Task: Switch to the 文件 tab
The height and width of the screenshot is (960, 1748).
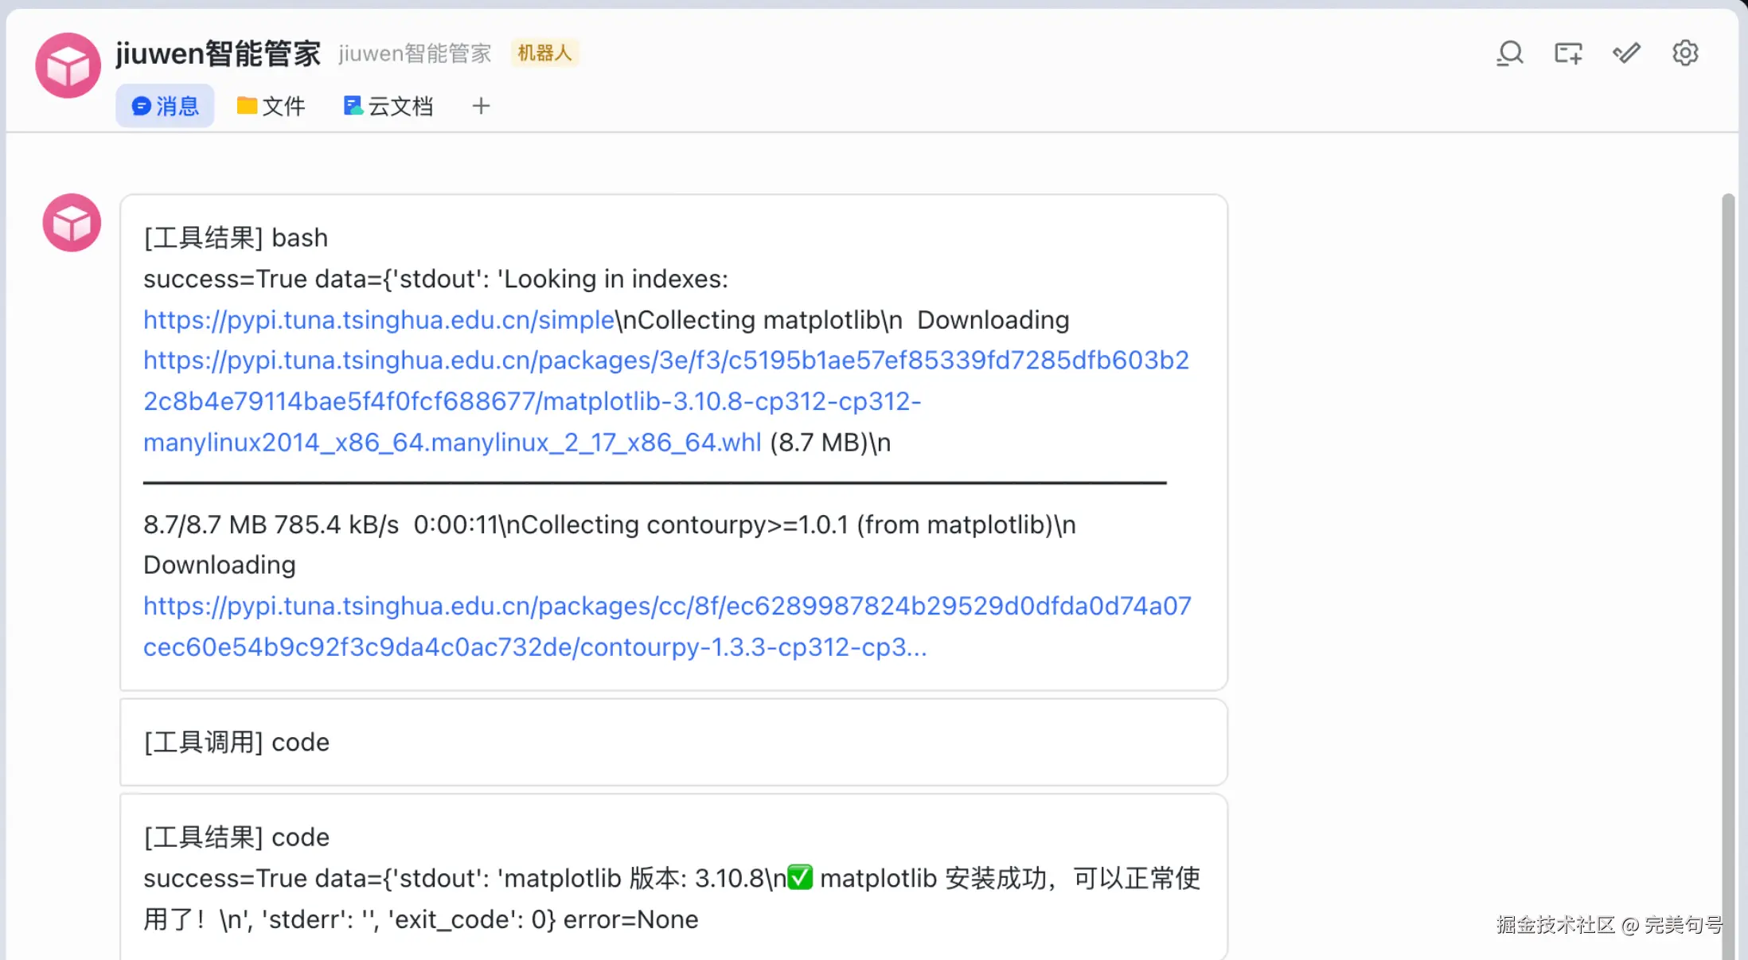Action: click(271, 106)
